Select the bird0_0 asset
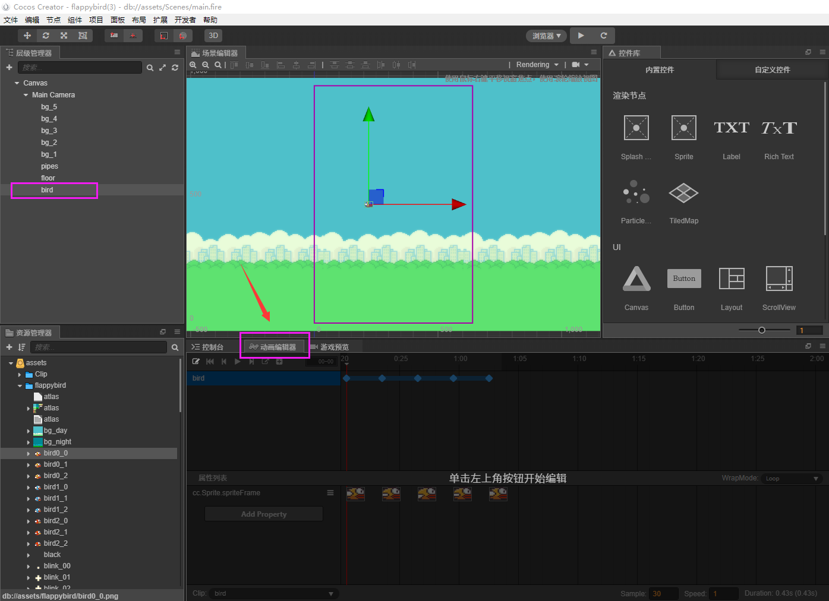The width and height of the screenshot is (829, 601). pyautogui.click(x=55, y=453)
